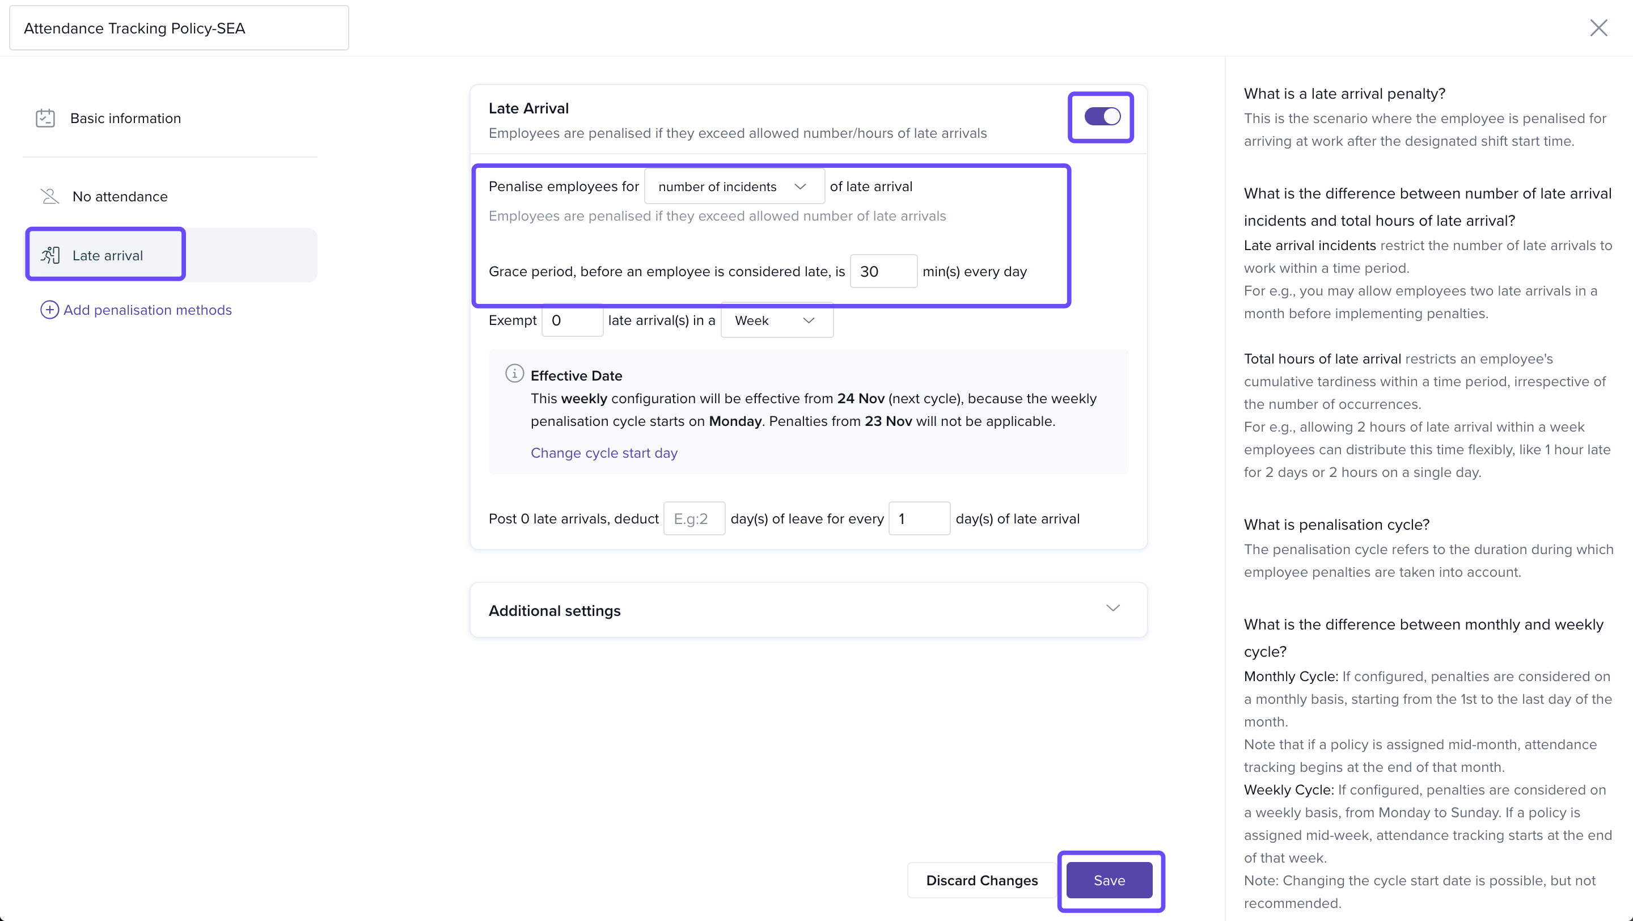Click the Discard Changes button

[982, 880]
